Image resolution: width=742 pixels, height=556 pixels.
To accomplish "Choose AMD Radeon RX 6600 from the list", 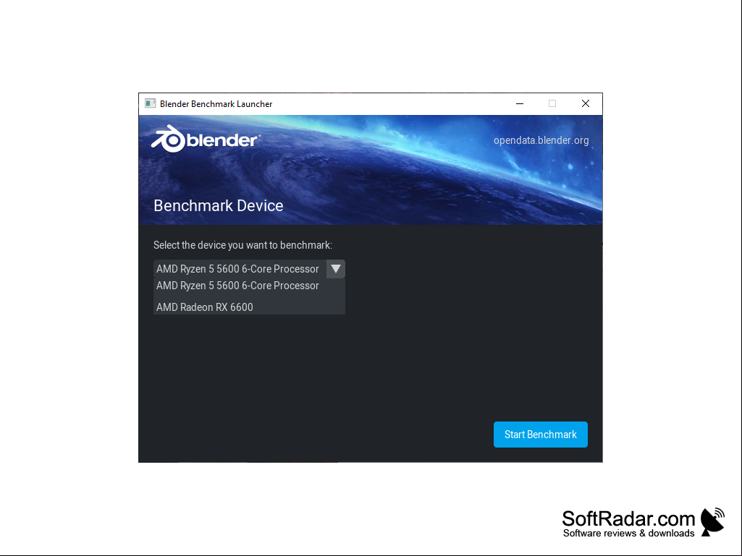I will coord(249,307).
